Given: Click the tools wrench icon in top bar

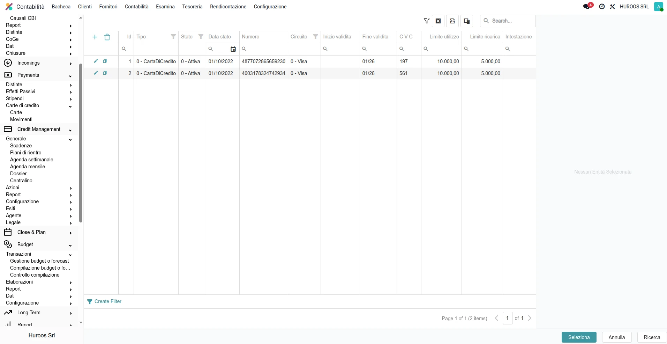Looking at the screenshot, I should point(612,7).
